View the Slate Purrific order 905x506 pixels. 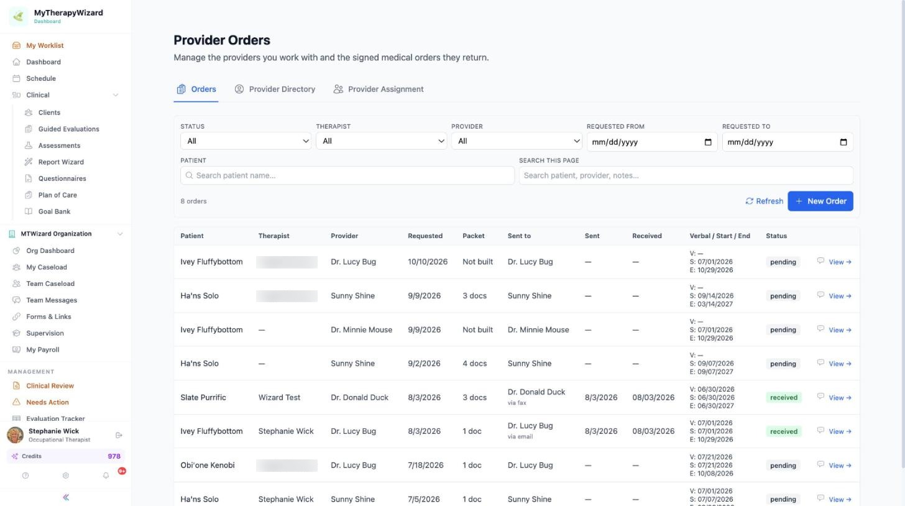click(840, 398)
